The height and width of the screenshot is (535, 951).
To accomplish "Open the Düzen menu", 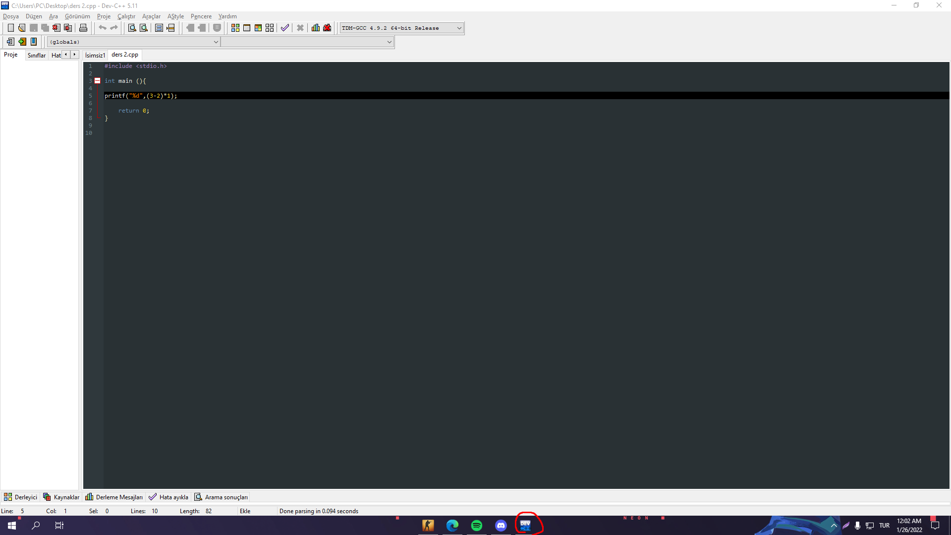I will [34, 16].
